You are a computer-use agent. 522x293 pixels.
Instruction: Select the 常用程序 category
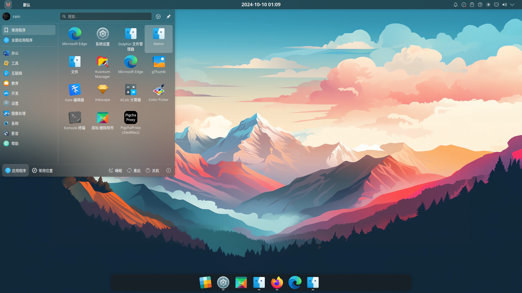pyautogui.click(x=29, y=30)
